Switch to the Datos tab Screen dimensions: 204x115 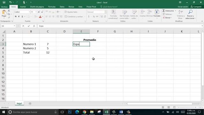point(62,7)
